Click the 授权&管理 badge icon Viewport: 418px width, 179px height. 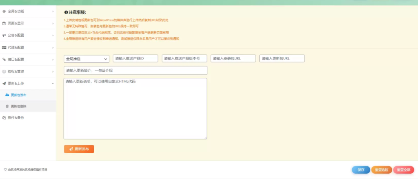click(x=4, y=71)
